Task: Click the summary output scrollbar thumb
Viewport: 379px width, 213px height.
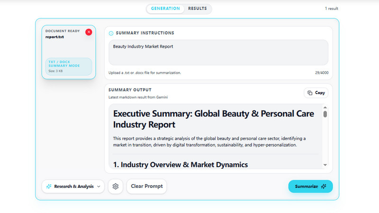Action: click(325, 114)
